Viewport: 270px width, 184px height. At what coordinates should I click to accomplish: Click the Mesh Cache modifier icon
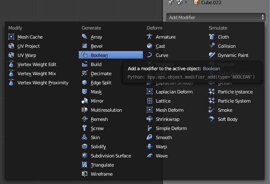pyautogui.click(x=11, y=37)
